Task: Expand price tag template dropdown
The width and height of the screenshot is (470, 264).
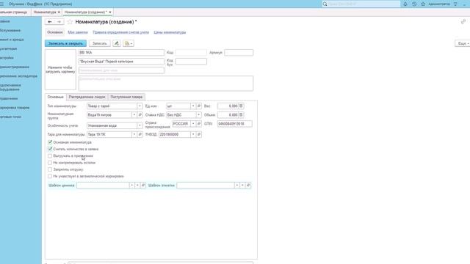Action: click(x=131, y=186)
